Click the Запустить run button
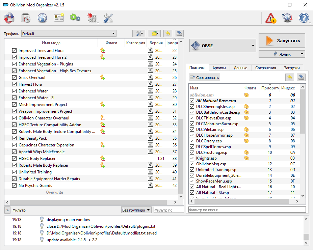This screenshot has width=313, height=250. pyautogui.click(x=282, y=40)
